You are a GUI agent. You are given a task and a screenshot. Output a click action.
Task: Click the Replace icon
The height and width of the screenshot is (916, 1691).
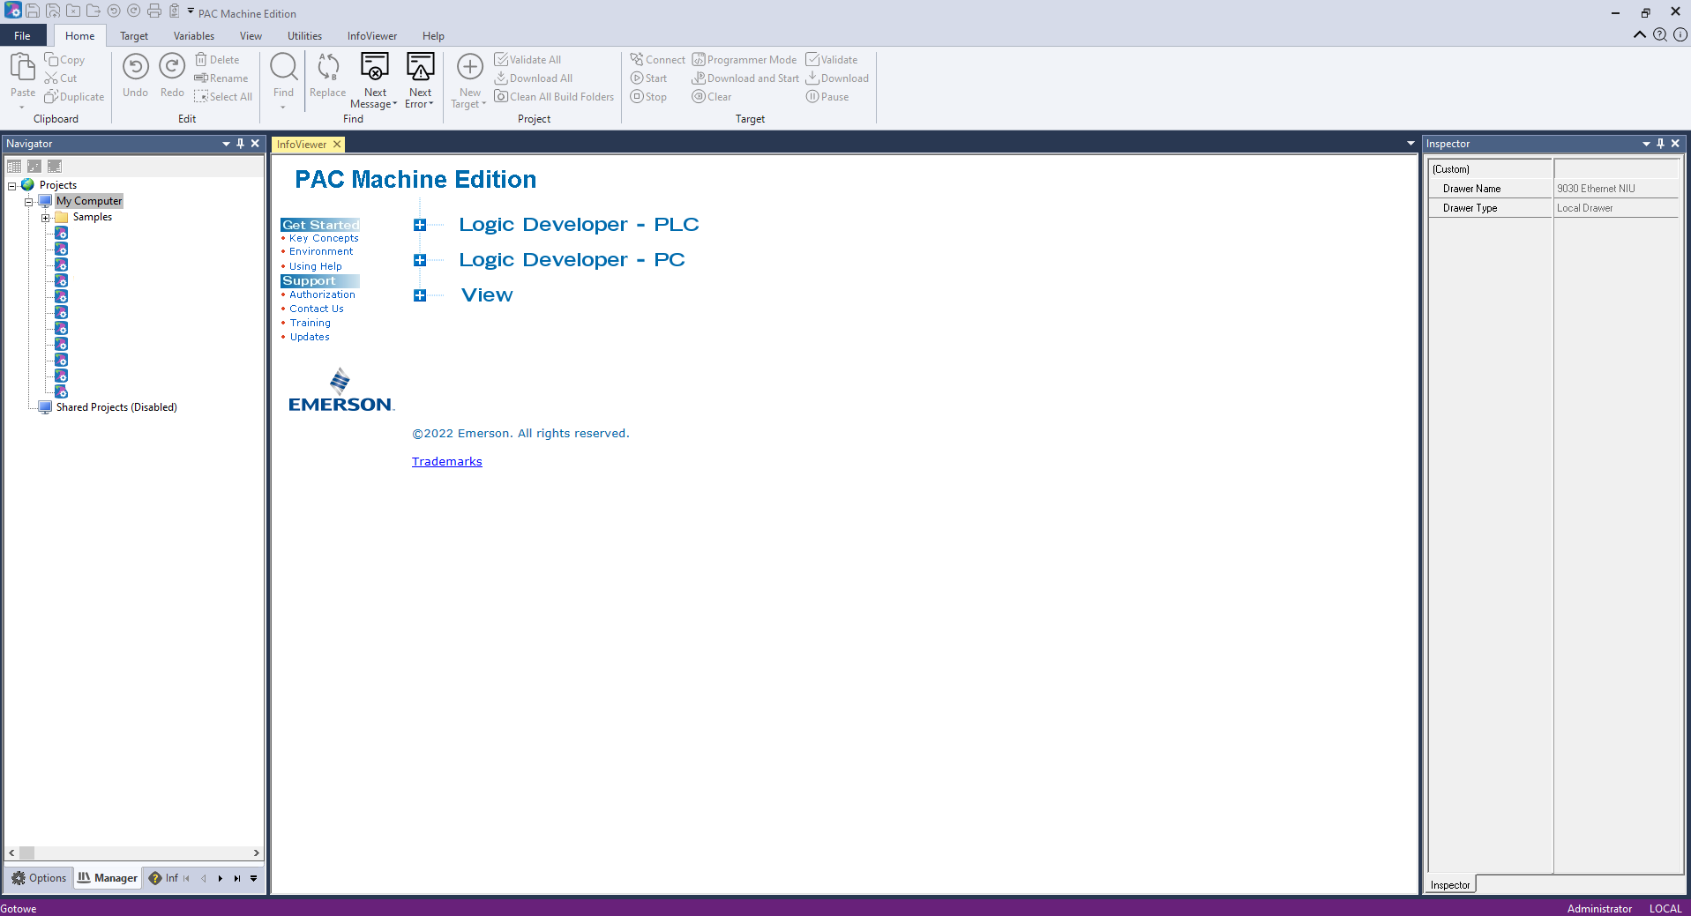click(x=328, y=67)
